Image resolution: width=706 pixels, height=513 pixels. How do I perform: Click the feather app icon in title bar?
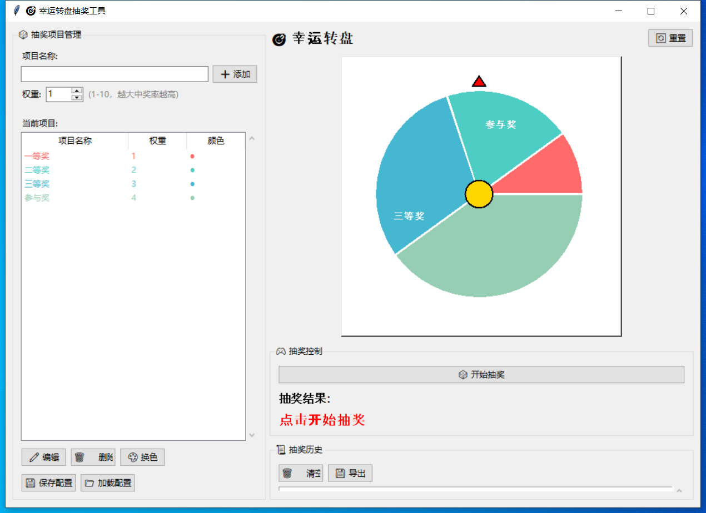(16, 11)
